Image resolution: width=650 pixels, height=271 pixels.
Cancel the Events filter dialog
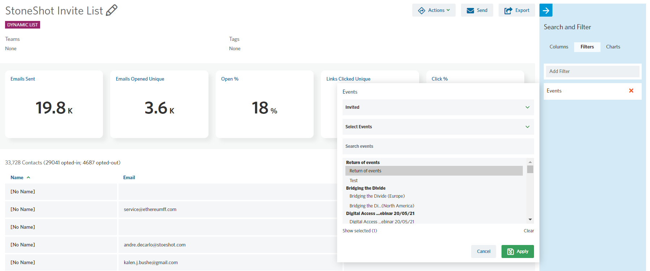[483, 251]
